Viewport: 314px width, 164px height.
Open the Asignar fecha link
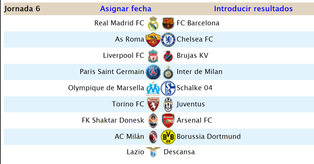(126, 9)
